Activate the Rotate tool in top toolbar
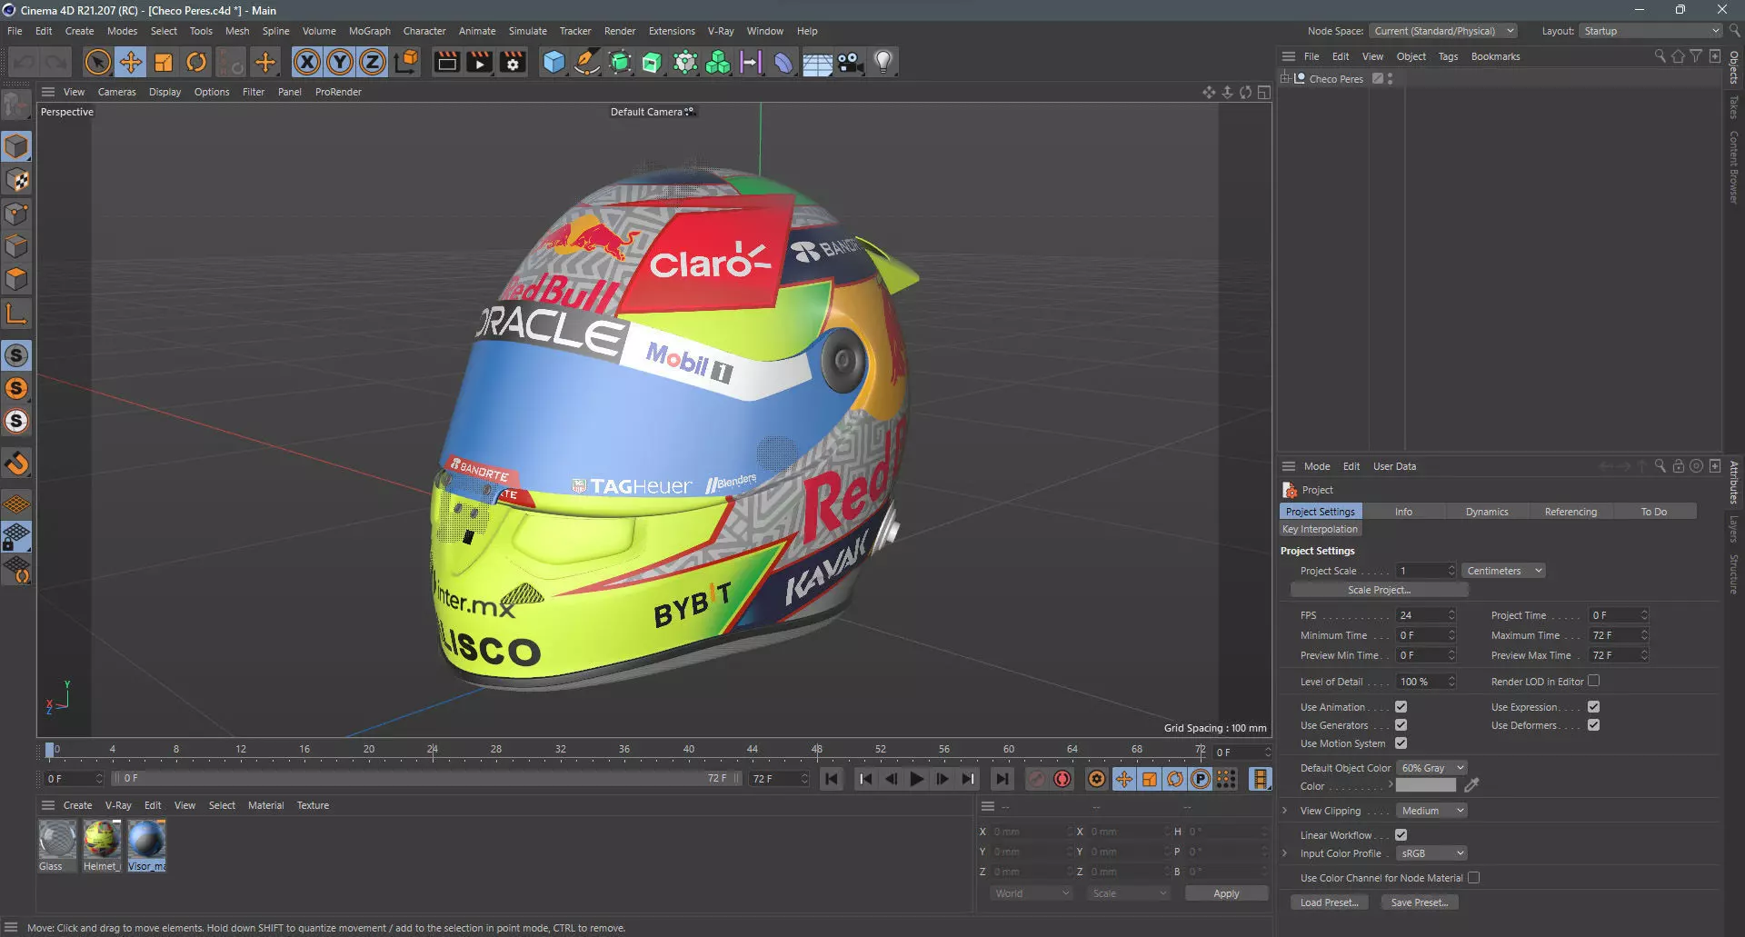Screen dimensions: 1745x937 click(196, 62)
